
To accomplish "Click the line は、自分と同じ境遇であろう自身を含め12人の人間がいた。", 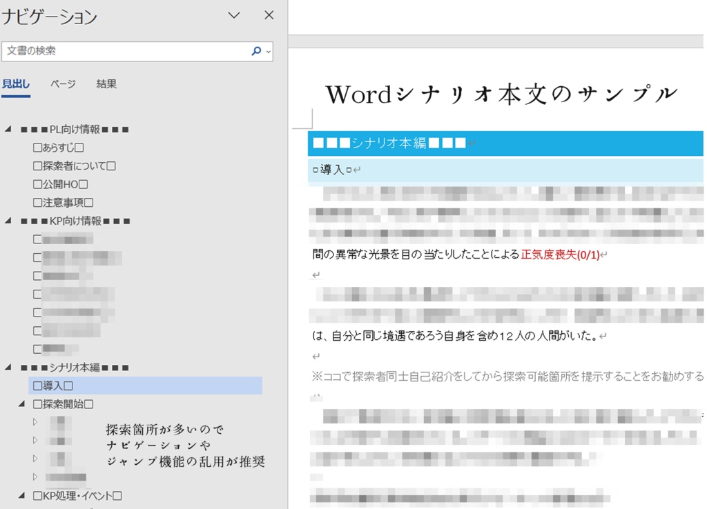I will click(x=456, y=336).
